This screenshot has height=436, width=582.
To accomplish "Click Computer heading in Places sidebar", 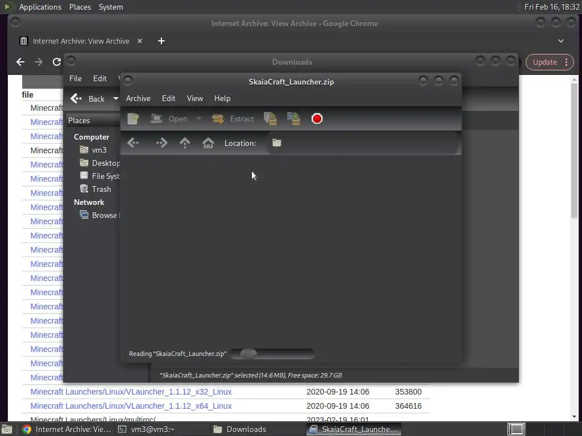I will tap(92, 137).
